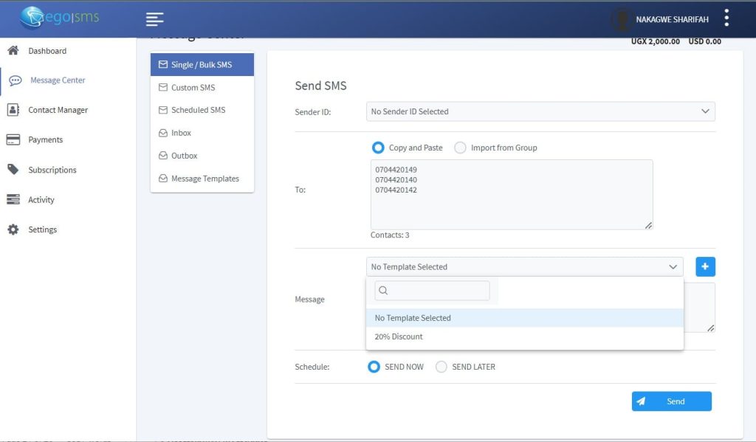Choose the SEND LATER schedule option
756x442 pixels.
[x=441, y=367]
